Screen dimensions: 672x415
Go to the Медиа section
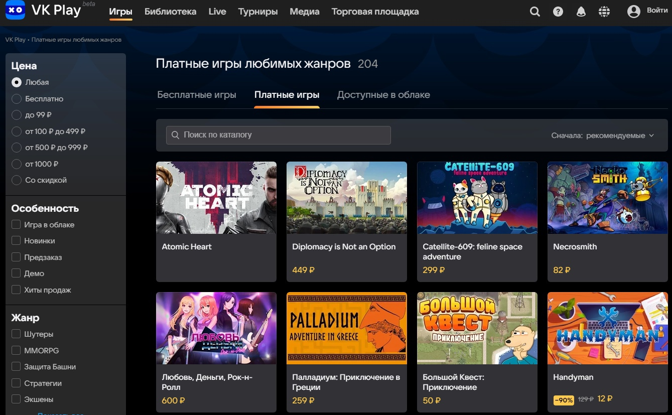305,12
